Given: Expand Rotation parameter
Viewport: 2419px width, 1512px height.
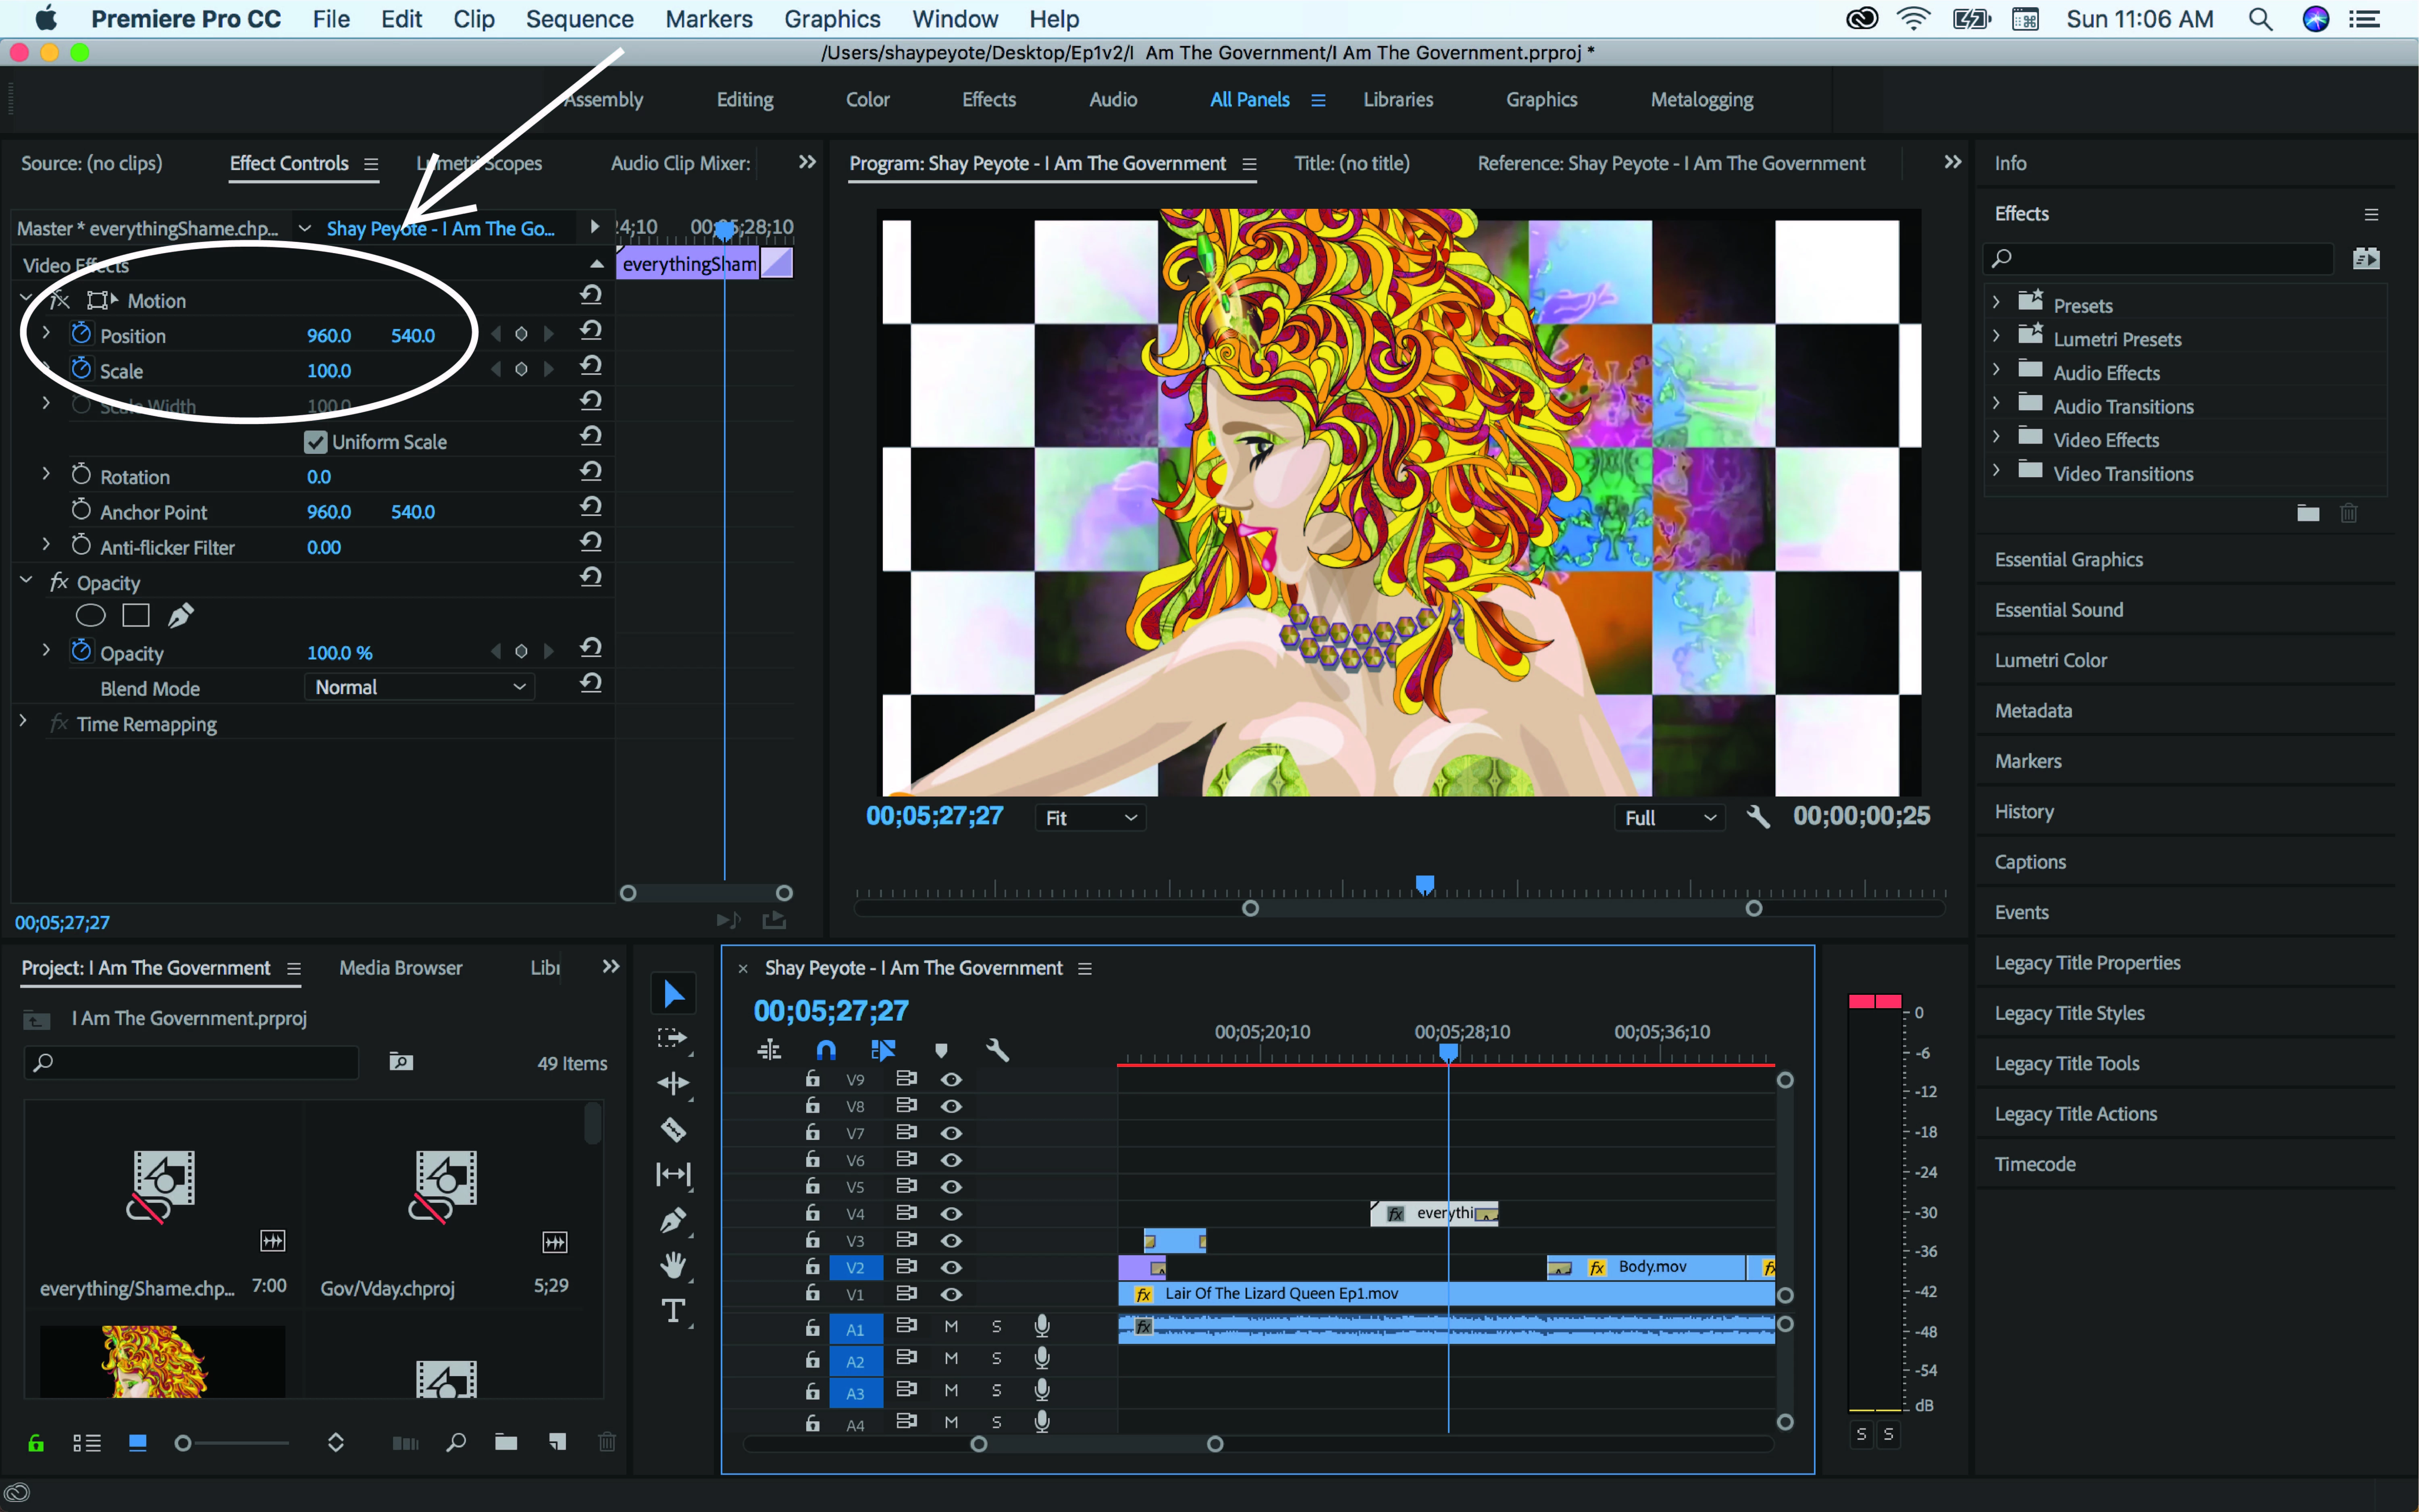Looking at the screenshot, I should [x=46, y=474].
